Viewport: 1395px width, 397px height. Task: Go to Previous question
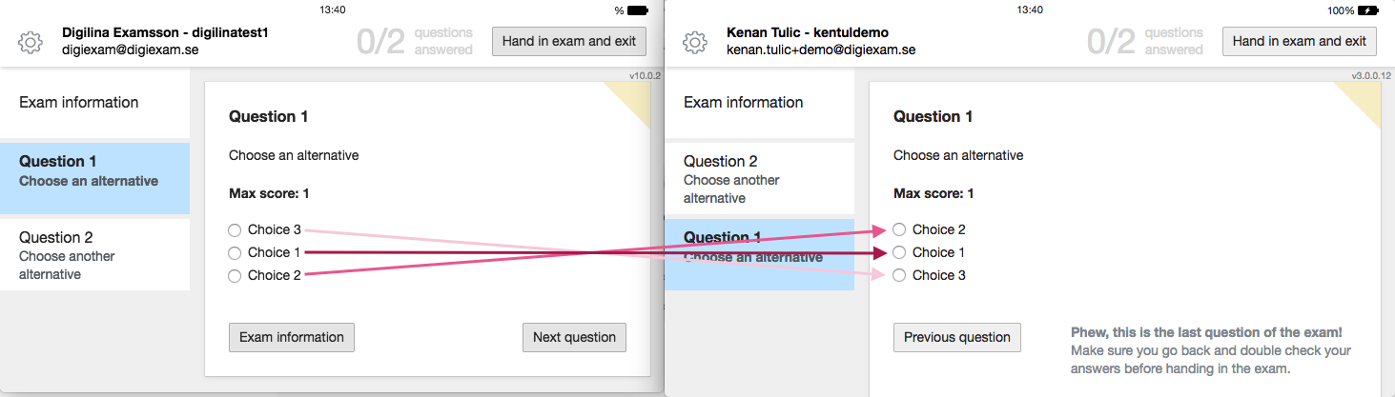pyautogui.click(x=957, y=337)
